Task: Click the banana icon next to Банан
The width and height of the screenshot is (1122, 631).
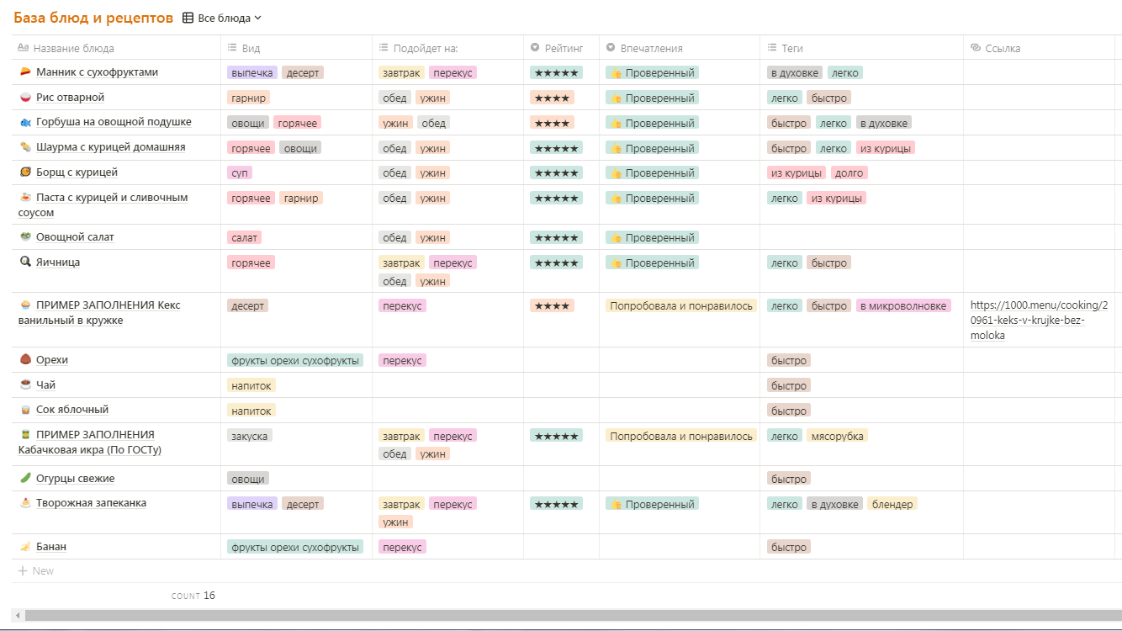Action: [x=25, y=547]
